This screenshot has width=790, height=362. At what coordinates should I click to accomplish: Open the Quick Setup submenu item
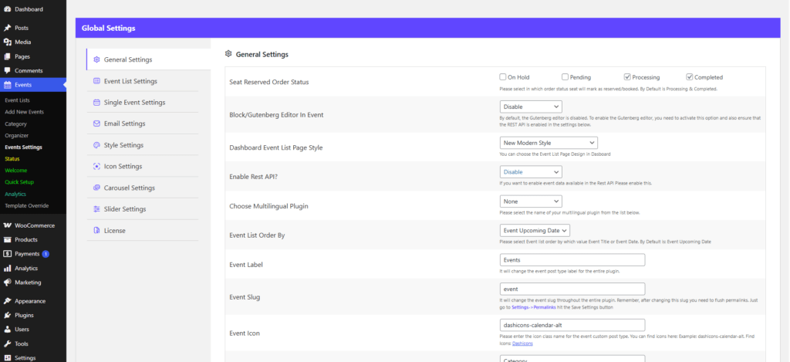point(19,182)
